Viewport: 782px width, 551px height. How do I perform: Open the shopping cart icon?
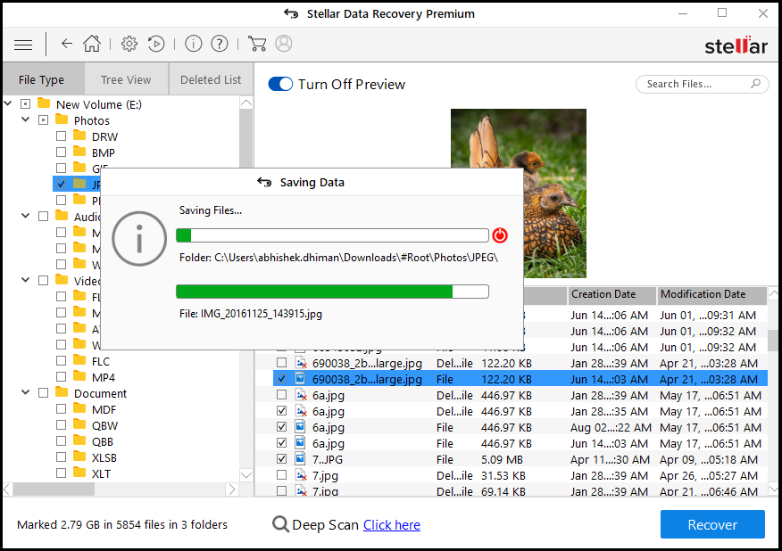click(257, 44)
